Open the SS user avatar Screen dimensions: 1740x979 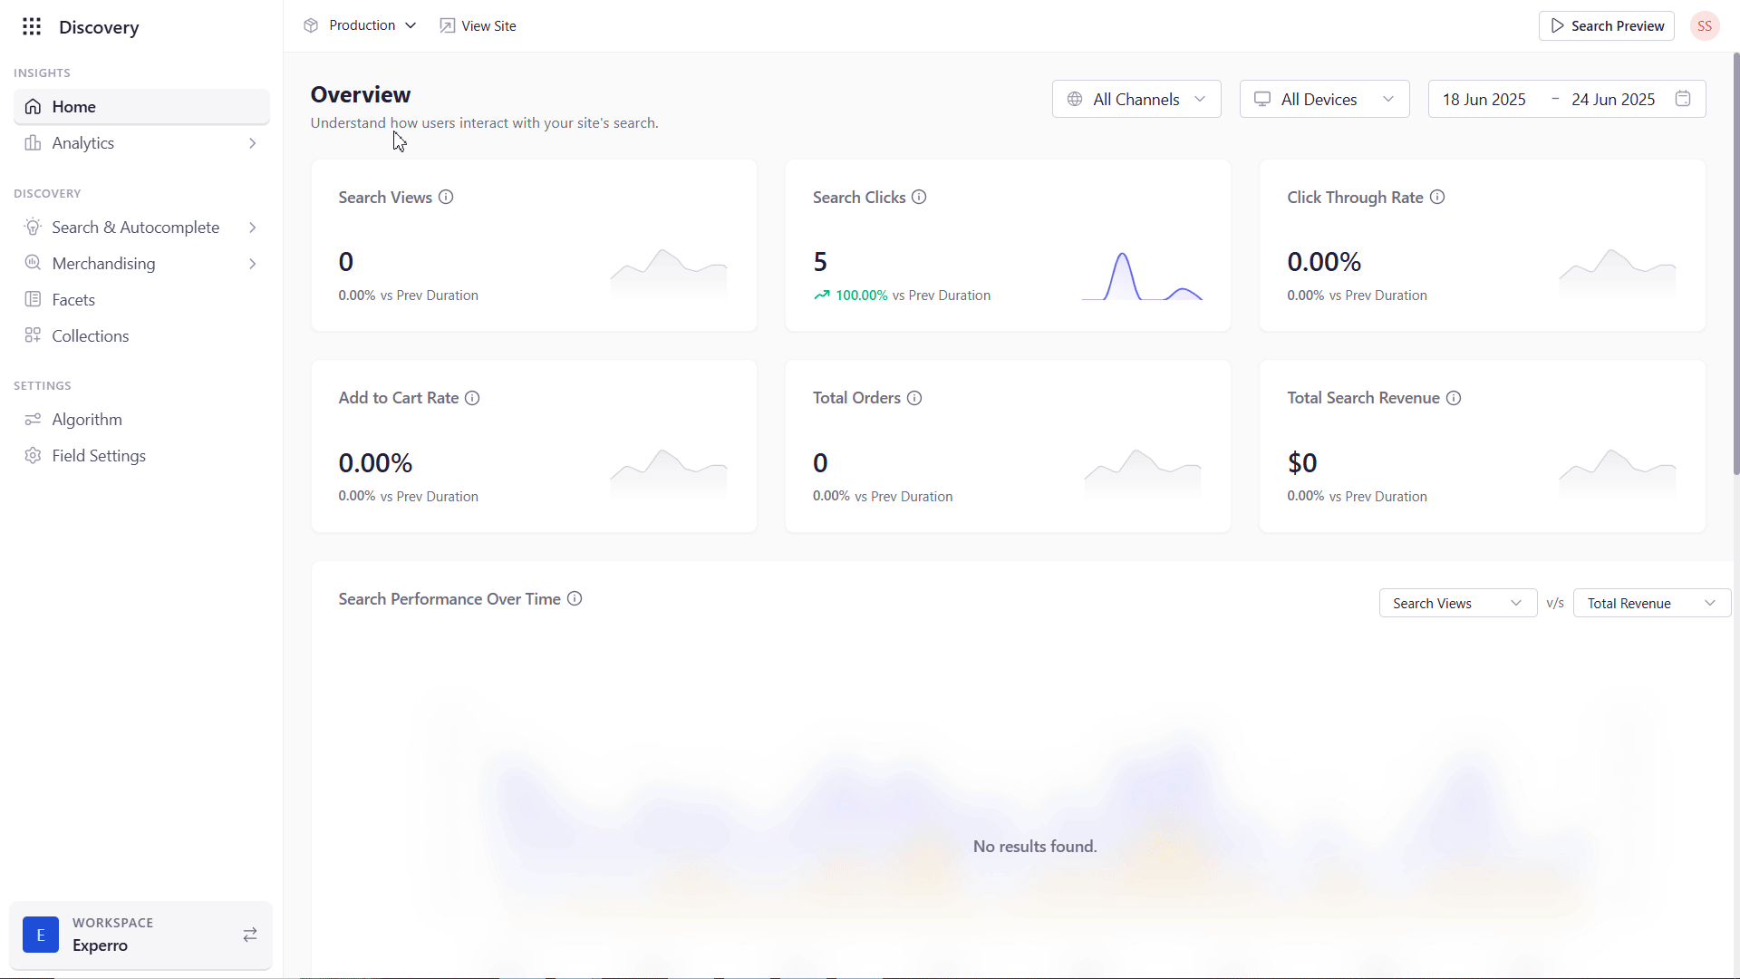click(x=1705, y=26)
